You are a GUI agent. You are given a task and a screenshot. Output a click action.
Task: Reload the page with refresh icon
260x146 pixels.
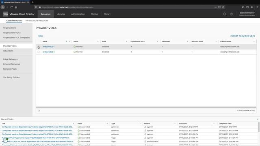pyautogui.click(x=11, y=7)
